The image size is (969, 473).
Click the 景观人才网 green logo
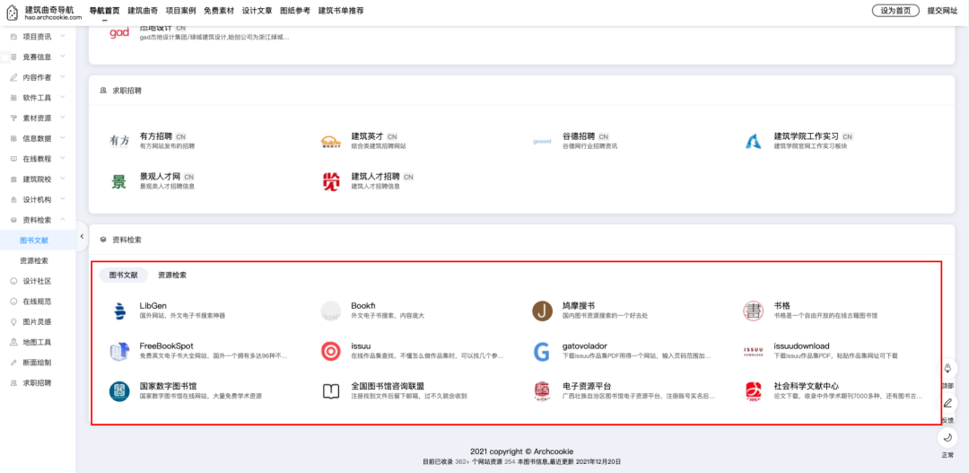[119, 181]
